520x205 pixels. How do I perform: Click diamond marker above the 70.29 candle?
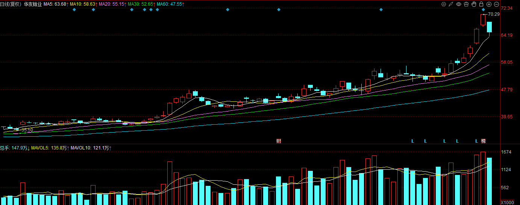coord(483,9)
